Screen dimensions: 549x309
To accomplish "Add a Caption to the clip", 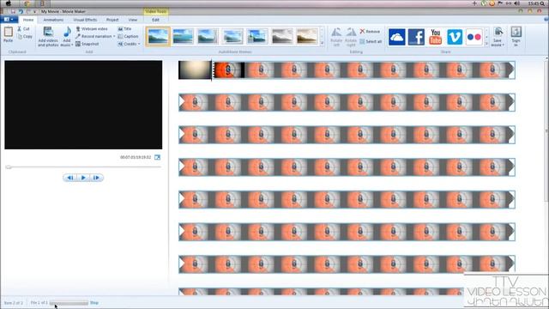I will pyautogui.click(x=128, y=36).
